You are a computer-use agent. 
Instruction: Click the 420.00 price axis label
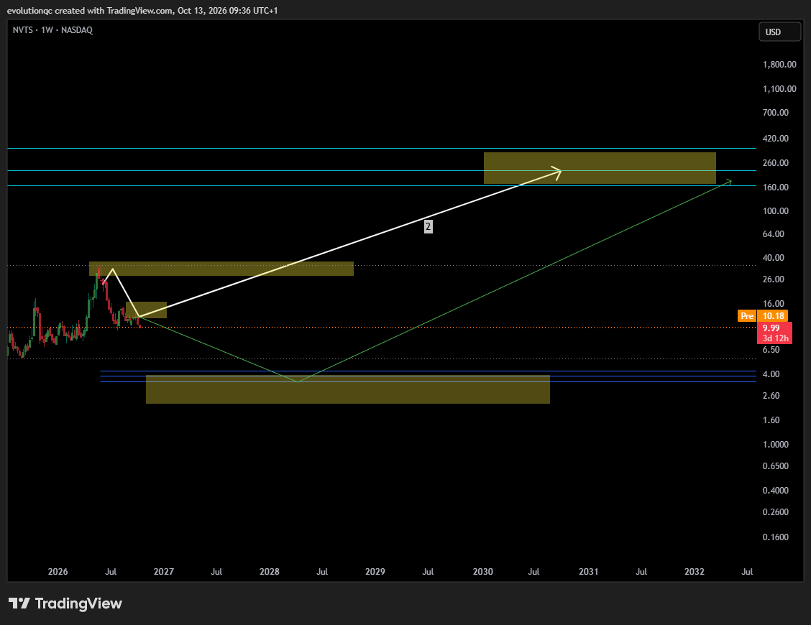point(776,139)
